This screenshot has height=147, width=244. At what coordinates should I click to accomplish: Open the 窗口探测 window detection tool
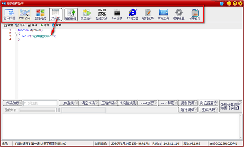[x=9, y=14]
